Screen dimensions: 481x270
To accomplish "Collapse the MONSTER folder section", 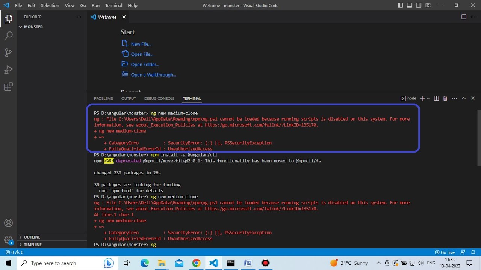I will click(x=52, y=27).
